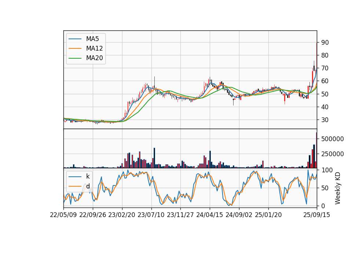Click the Weekly KD axis label
352x253 pixels.
(338, 188)
